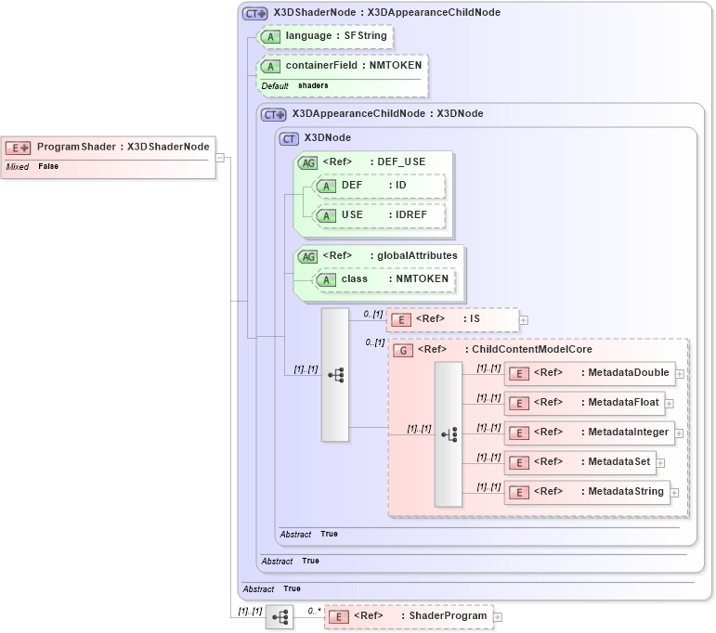Click the A icon beside language attribute

[x=270, y=37]
